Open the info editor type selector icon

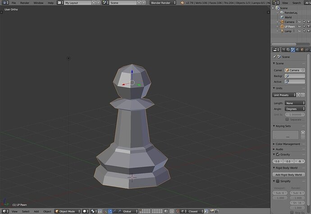[x=5, y=3]
